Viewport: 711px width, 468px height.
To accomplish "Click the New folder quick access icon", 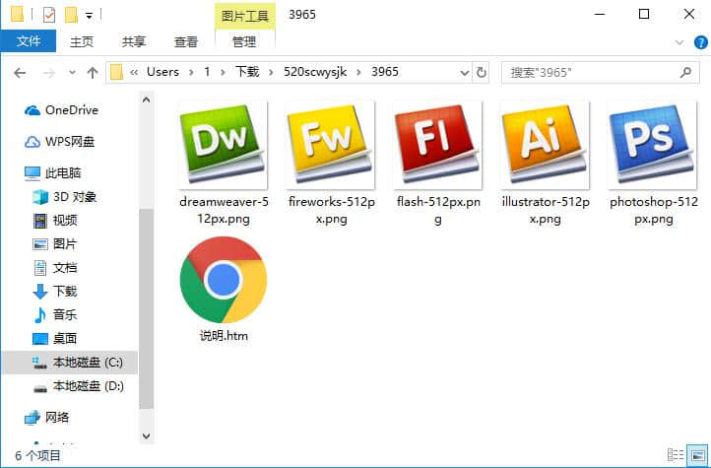I will click(x=71, y=15).
